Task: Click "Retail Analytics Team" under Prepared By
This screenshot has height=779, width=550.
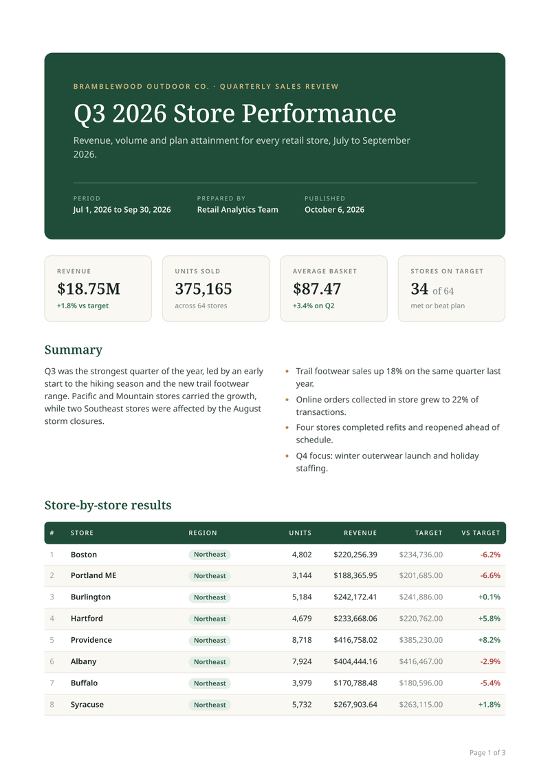Action: click(x=238, y=210)
